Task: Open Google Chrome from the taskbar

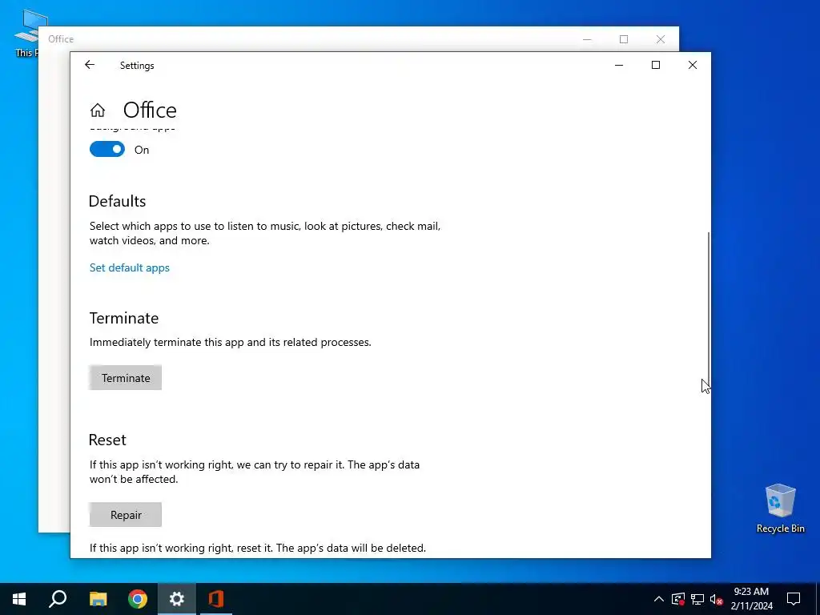Action: [x=138, y=599]
